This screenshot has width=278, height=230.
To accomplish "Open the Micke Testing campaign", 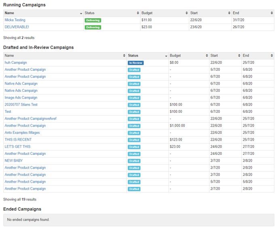I will point(15,20).
